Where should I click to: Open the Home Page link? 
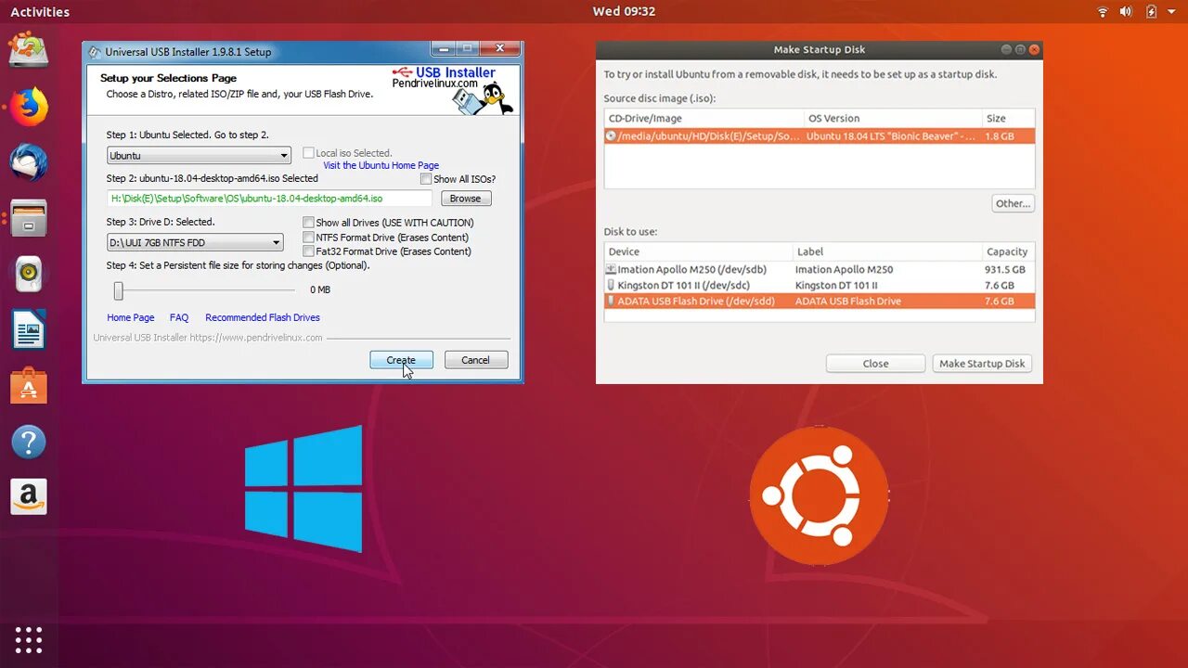[131, 317]
